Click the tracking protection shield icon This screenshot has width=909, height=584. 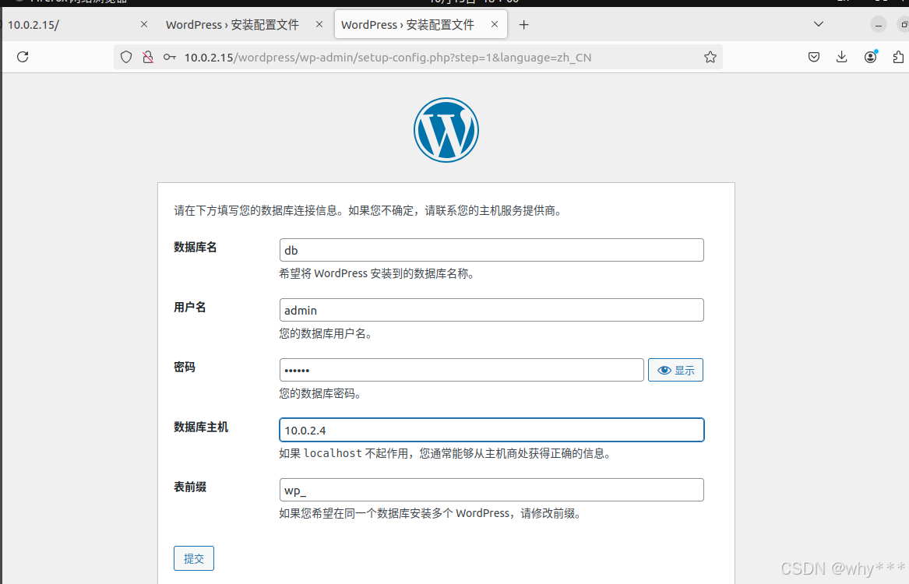tap(125, 56)
